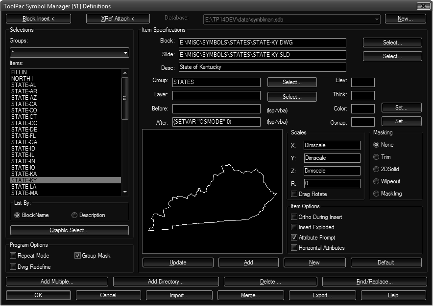
Task: Click the Kentucky outline preview image
Action: [x=213, y=191]
